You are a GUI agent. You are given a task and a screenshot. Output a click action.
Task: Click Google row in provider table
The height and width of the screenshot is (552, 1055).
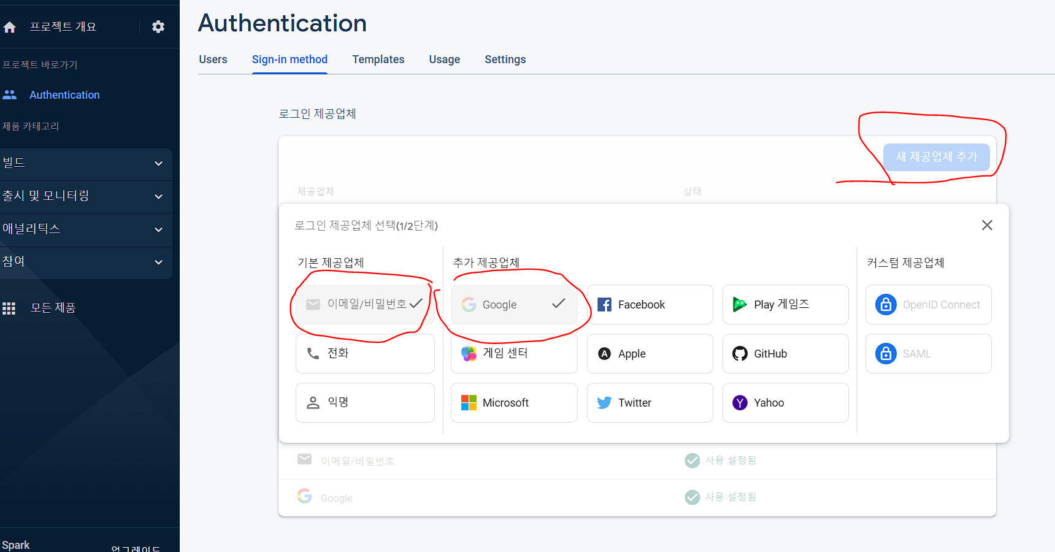pyautogui.click(x=637, y=497)
